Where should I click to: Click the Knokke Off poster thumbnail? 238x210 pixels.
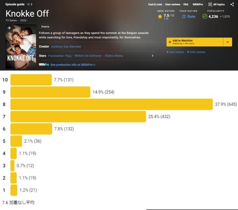21,46
